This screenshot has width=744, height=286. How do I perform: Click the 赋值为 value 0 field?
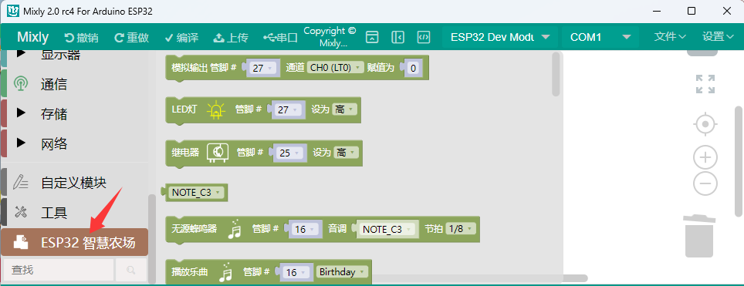pos(413,69)
